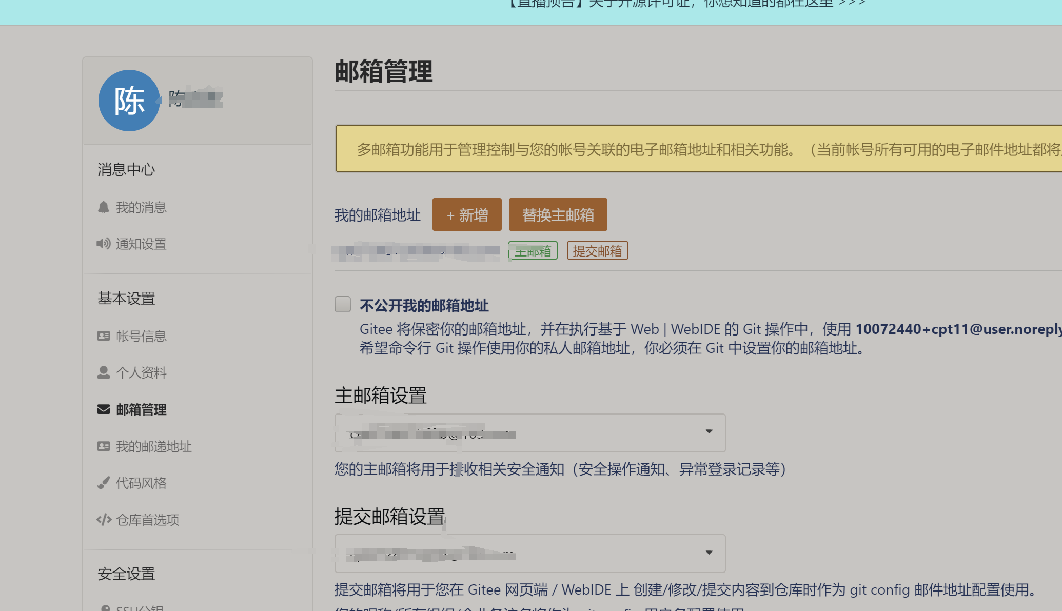Check 不公开我的邮箱地址 checkbox
The image size is (1062, 611).
tap(343, 304)
